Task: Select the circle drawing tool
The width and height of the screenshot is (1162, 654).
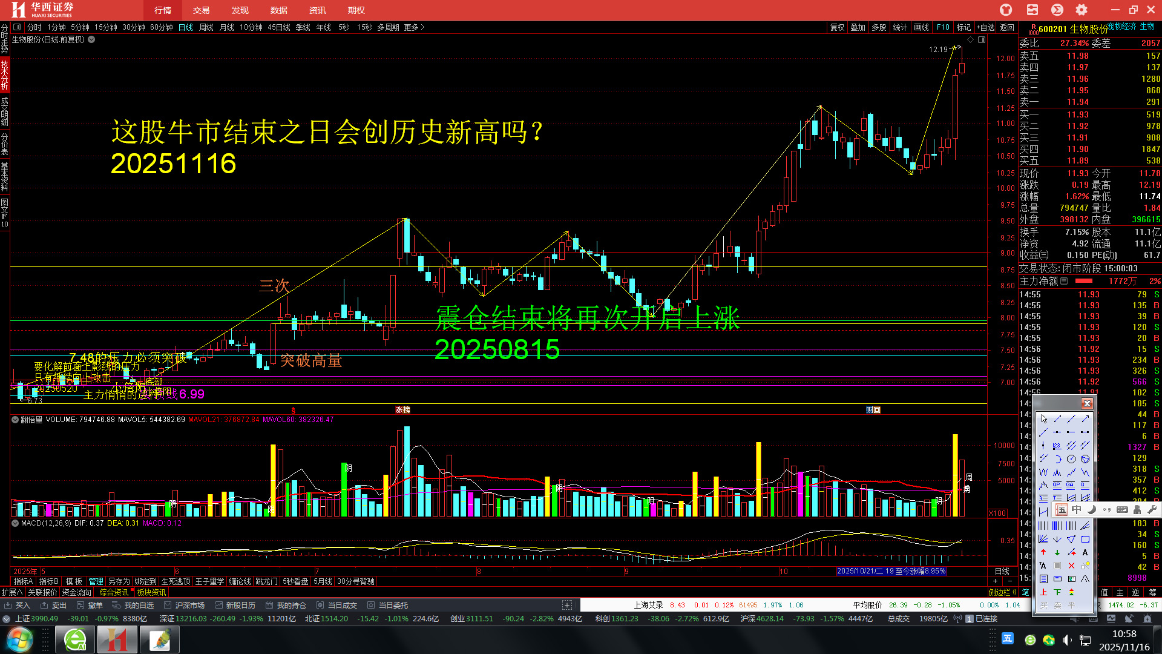Action: click(x=1071, y=459)
